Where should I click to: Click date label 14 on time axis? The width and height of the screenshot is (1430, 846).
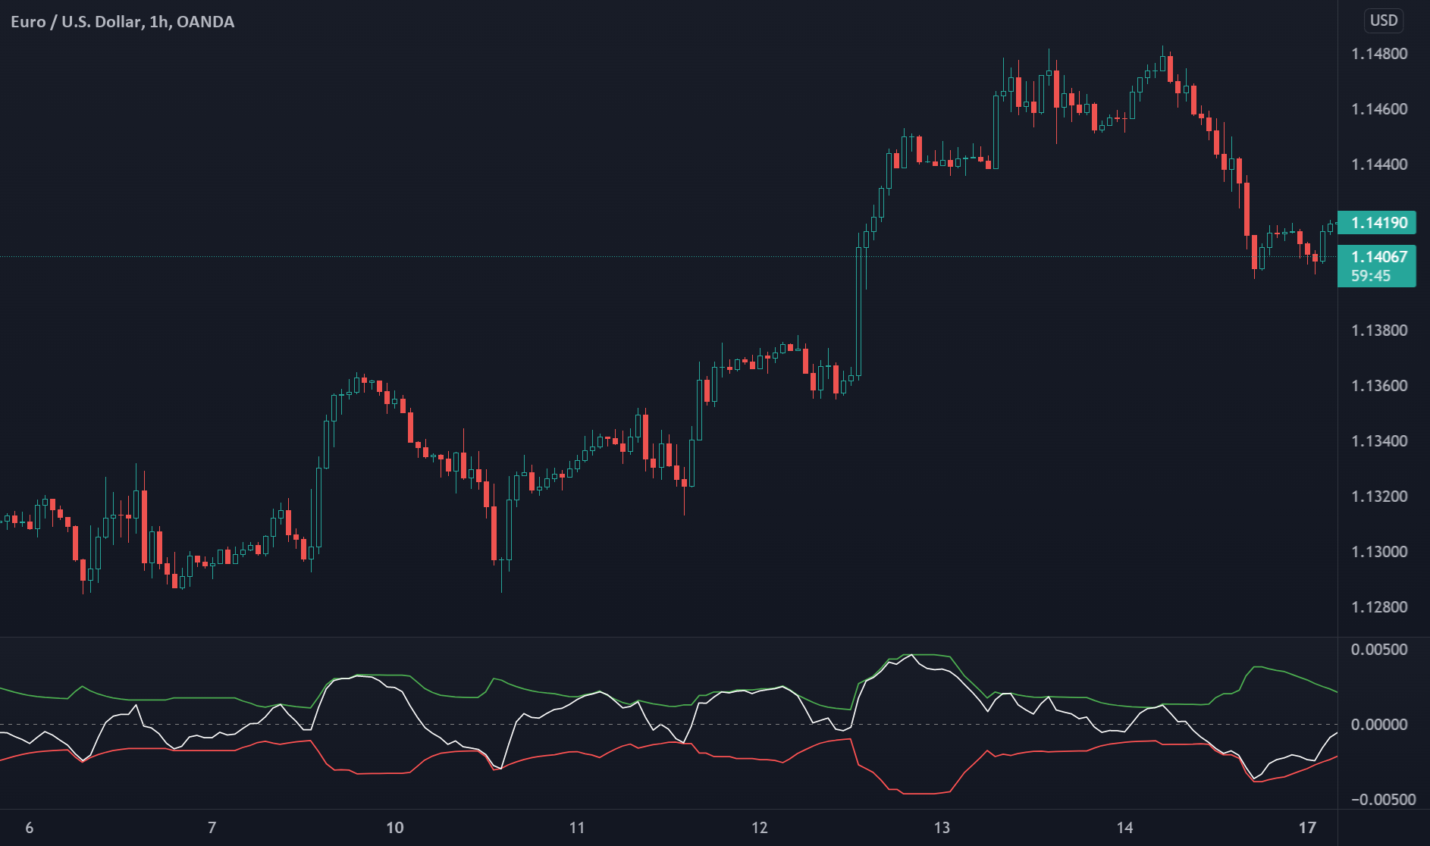(x=1124, y=828)
